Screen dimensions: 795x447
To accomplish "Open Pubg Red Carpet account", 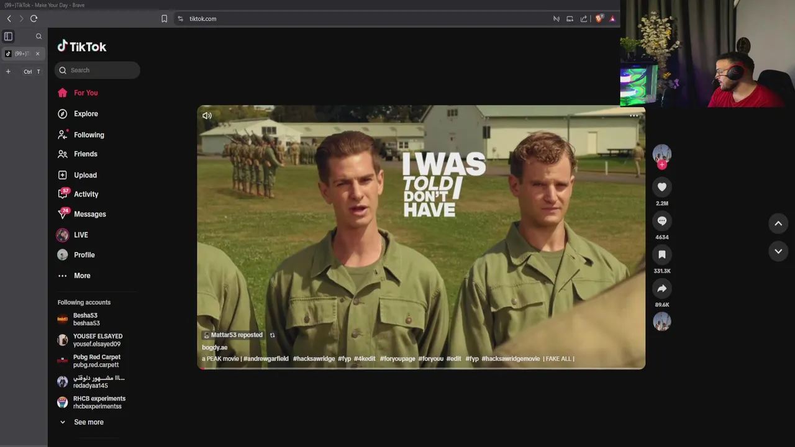I will pos(89,361).
